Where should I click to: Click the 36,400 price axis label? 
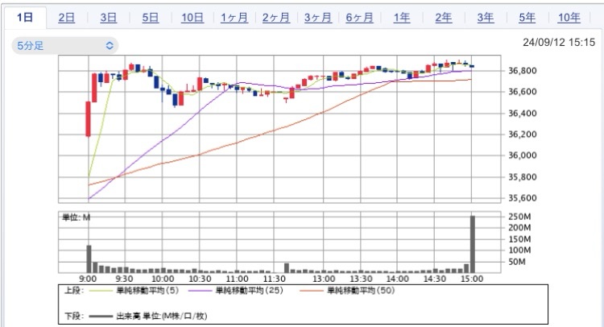coord(523,114)
